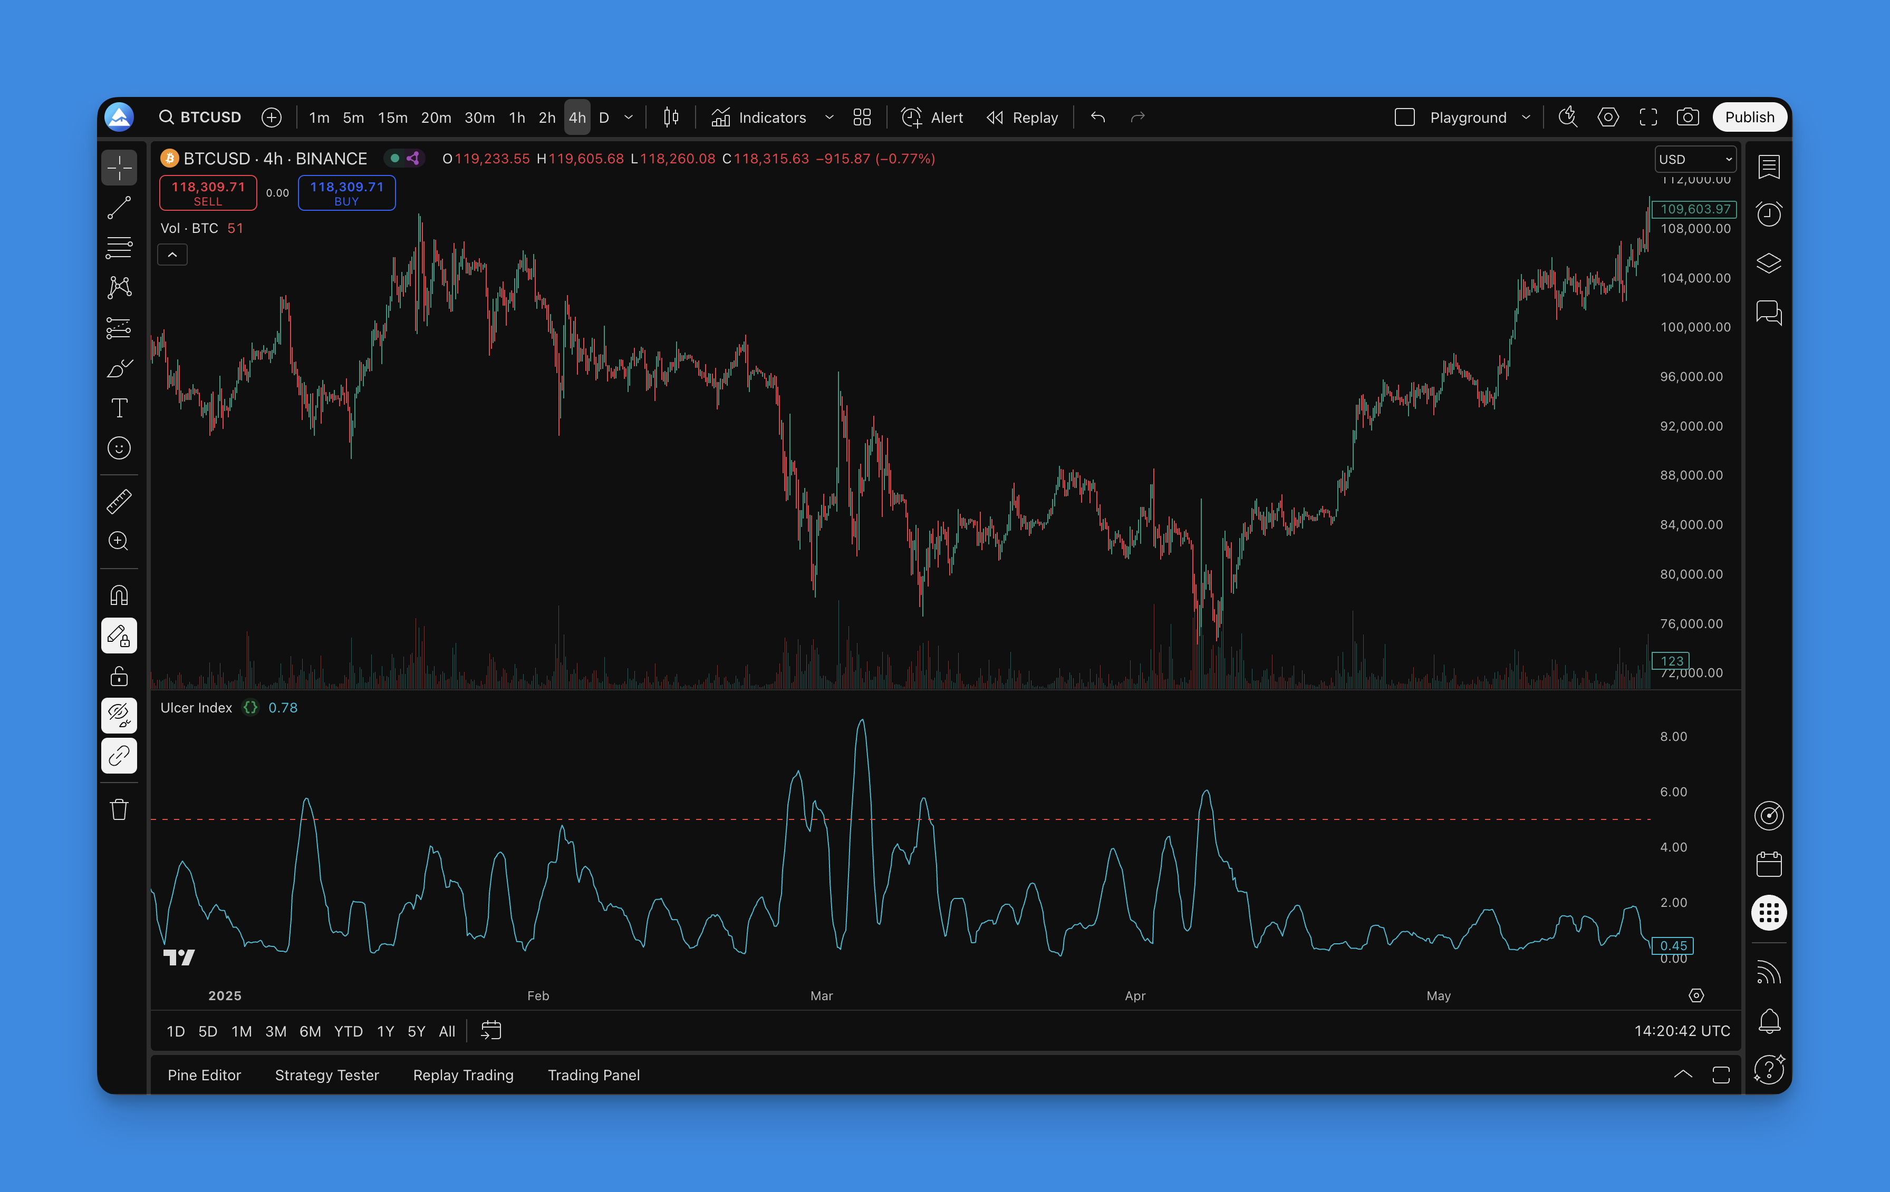Expand the bottom panel with chevron
This screenshot has width=1890, height=1192.
(1683, 1075)
